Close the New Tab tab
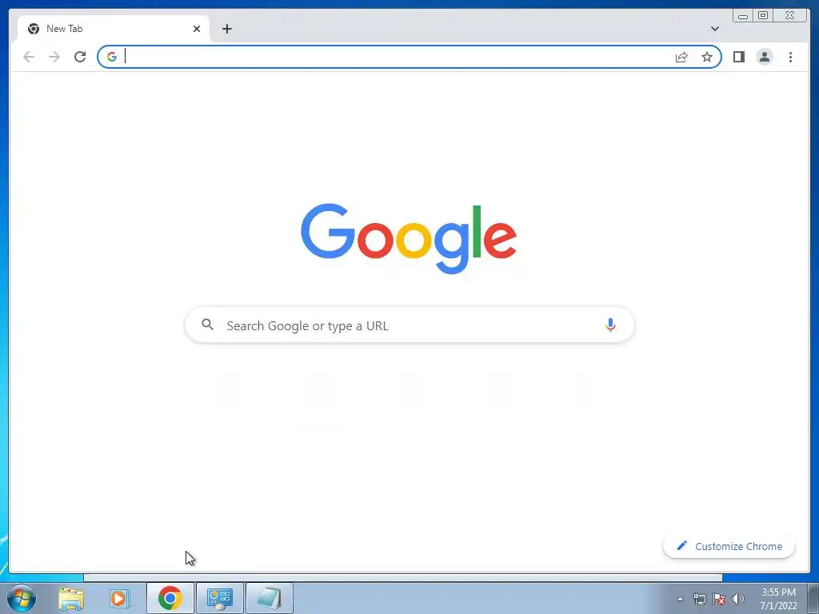The width and height of the screenshot is (819, 614). (x=197, y=29)
